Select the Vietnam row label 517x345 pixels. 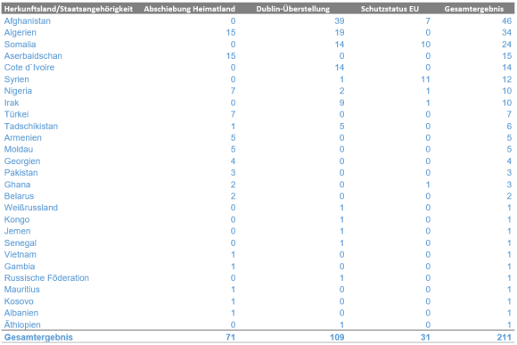tap(21, 255)
